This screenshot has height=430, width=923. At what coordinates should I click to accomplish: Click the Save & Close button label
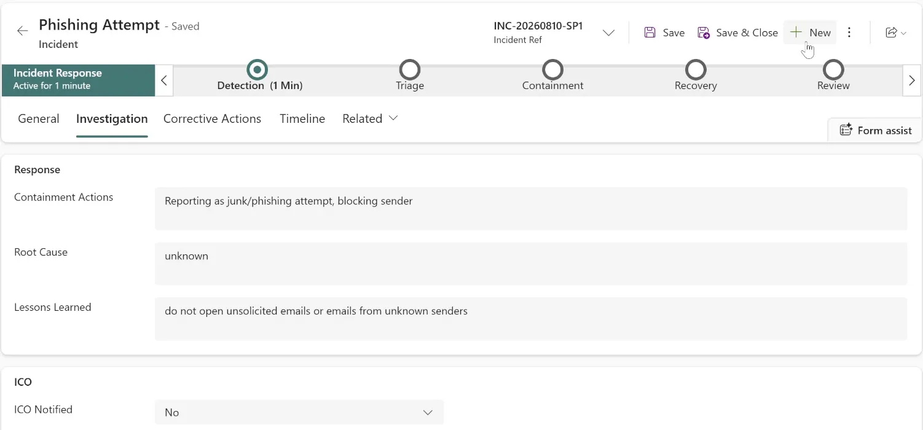point(747,33)
